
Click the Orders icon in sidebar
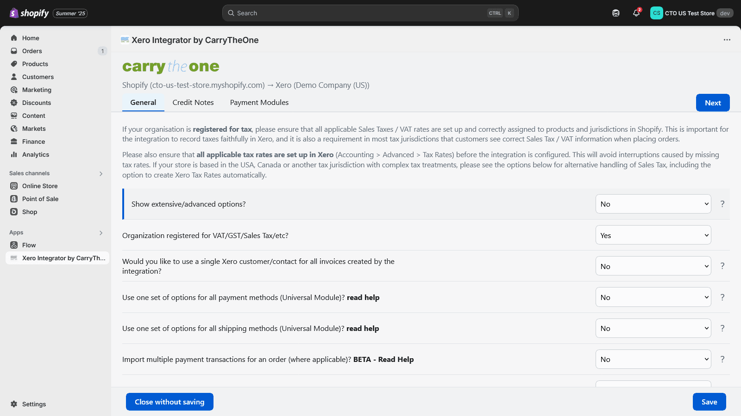[x=14, y=51]
